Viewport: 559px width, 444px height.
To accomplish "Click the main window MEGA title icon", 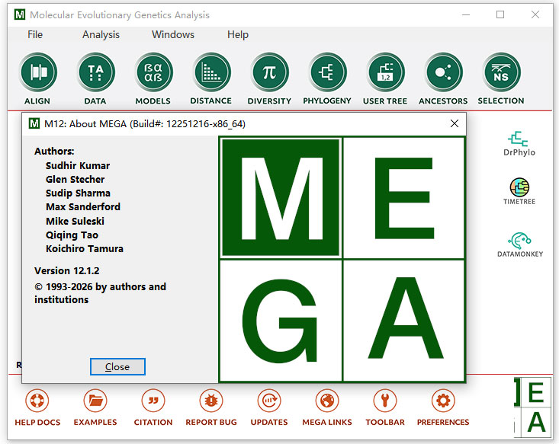I will coord(20,14).
